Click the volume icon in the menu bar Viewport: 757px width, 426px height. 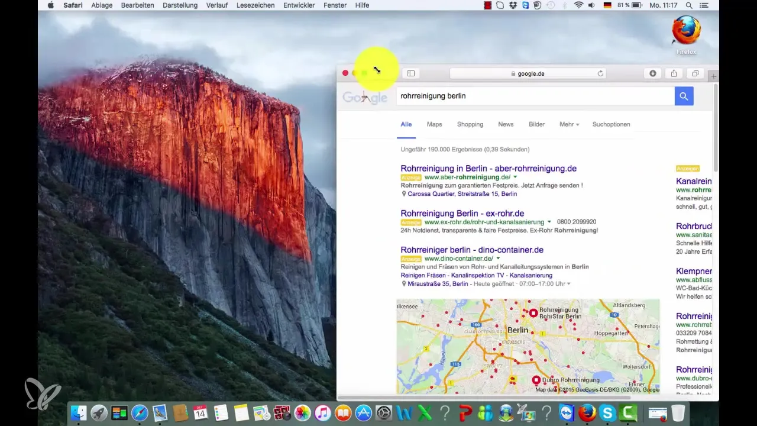592,5
